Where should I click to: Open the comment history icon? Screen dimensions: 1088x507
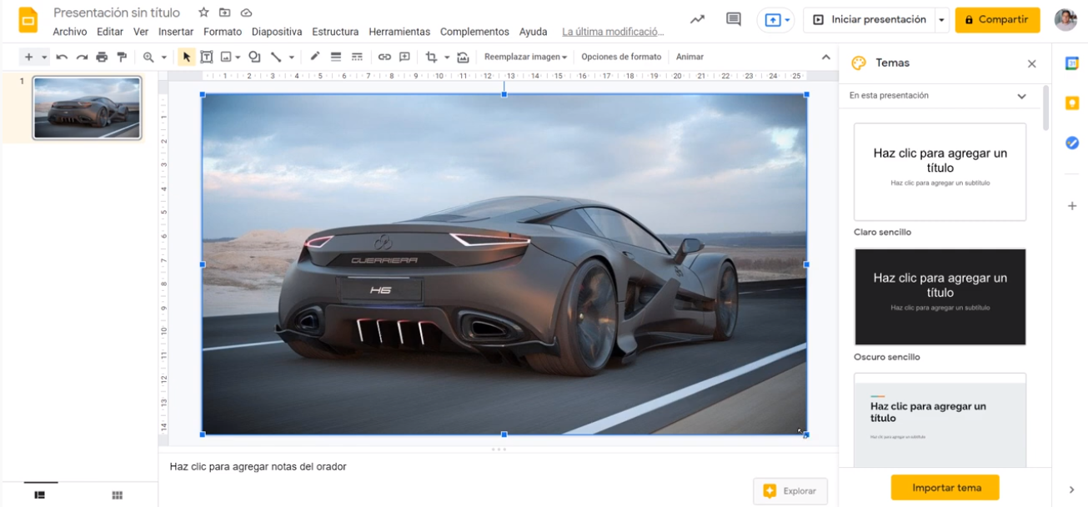tap(734, 19)
